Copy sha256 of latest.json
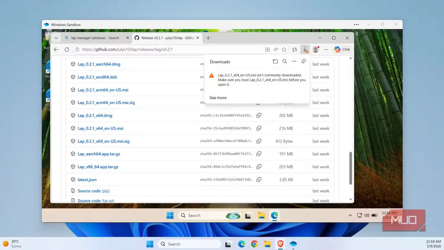The image size is (444, 250). point(259,180)
